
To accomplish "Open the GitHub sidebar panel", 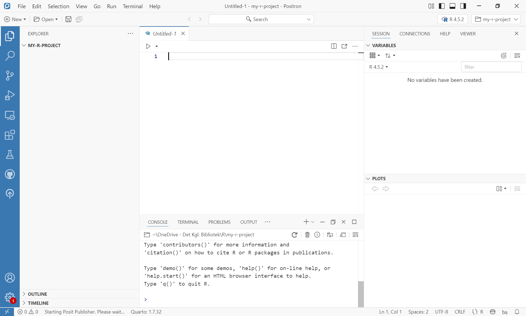I will pos(10,174).
